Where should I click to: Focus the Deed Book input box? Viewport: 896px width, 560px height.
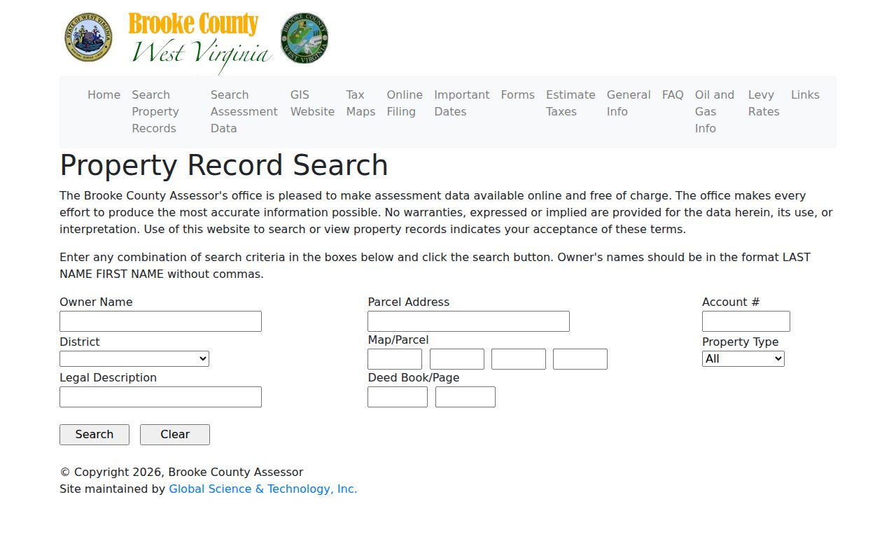coord(398,397)
